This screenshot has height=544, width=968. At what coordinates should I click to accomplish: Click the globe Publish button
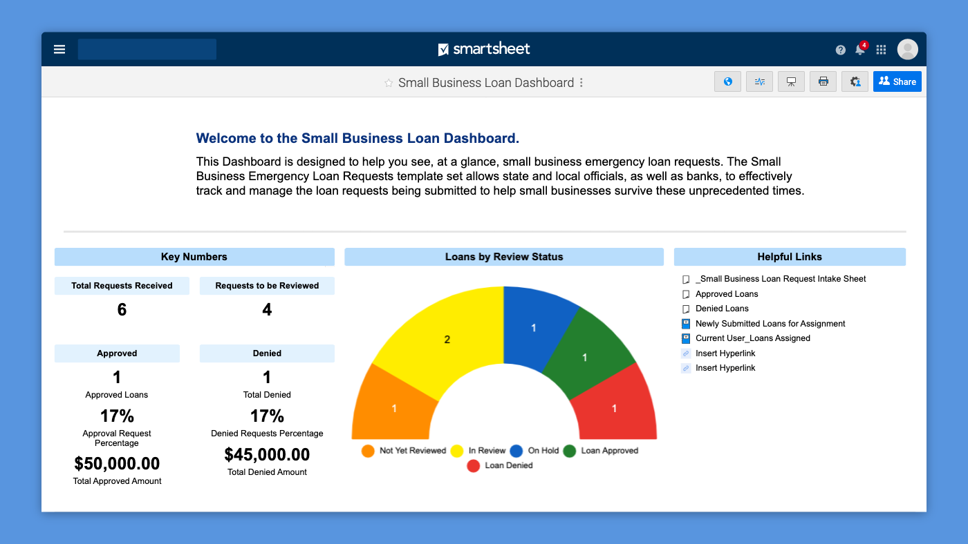[x=727, y=81]
